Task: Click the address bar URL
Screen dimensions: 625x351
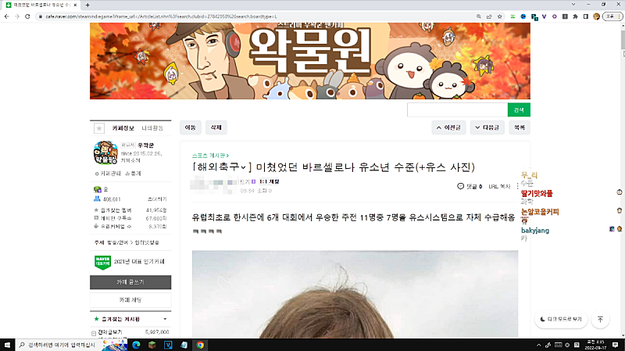Action: pyautogui.click(x=161, y=16)
